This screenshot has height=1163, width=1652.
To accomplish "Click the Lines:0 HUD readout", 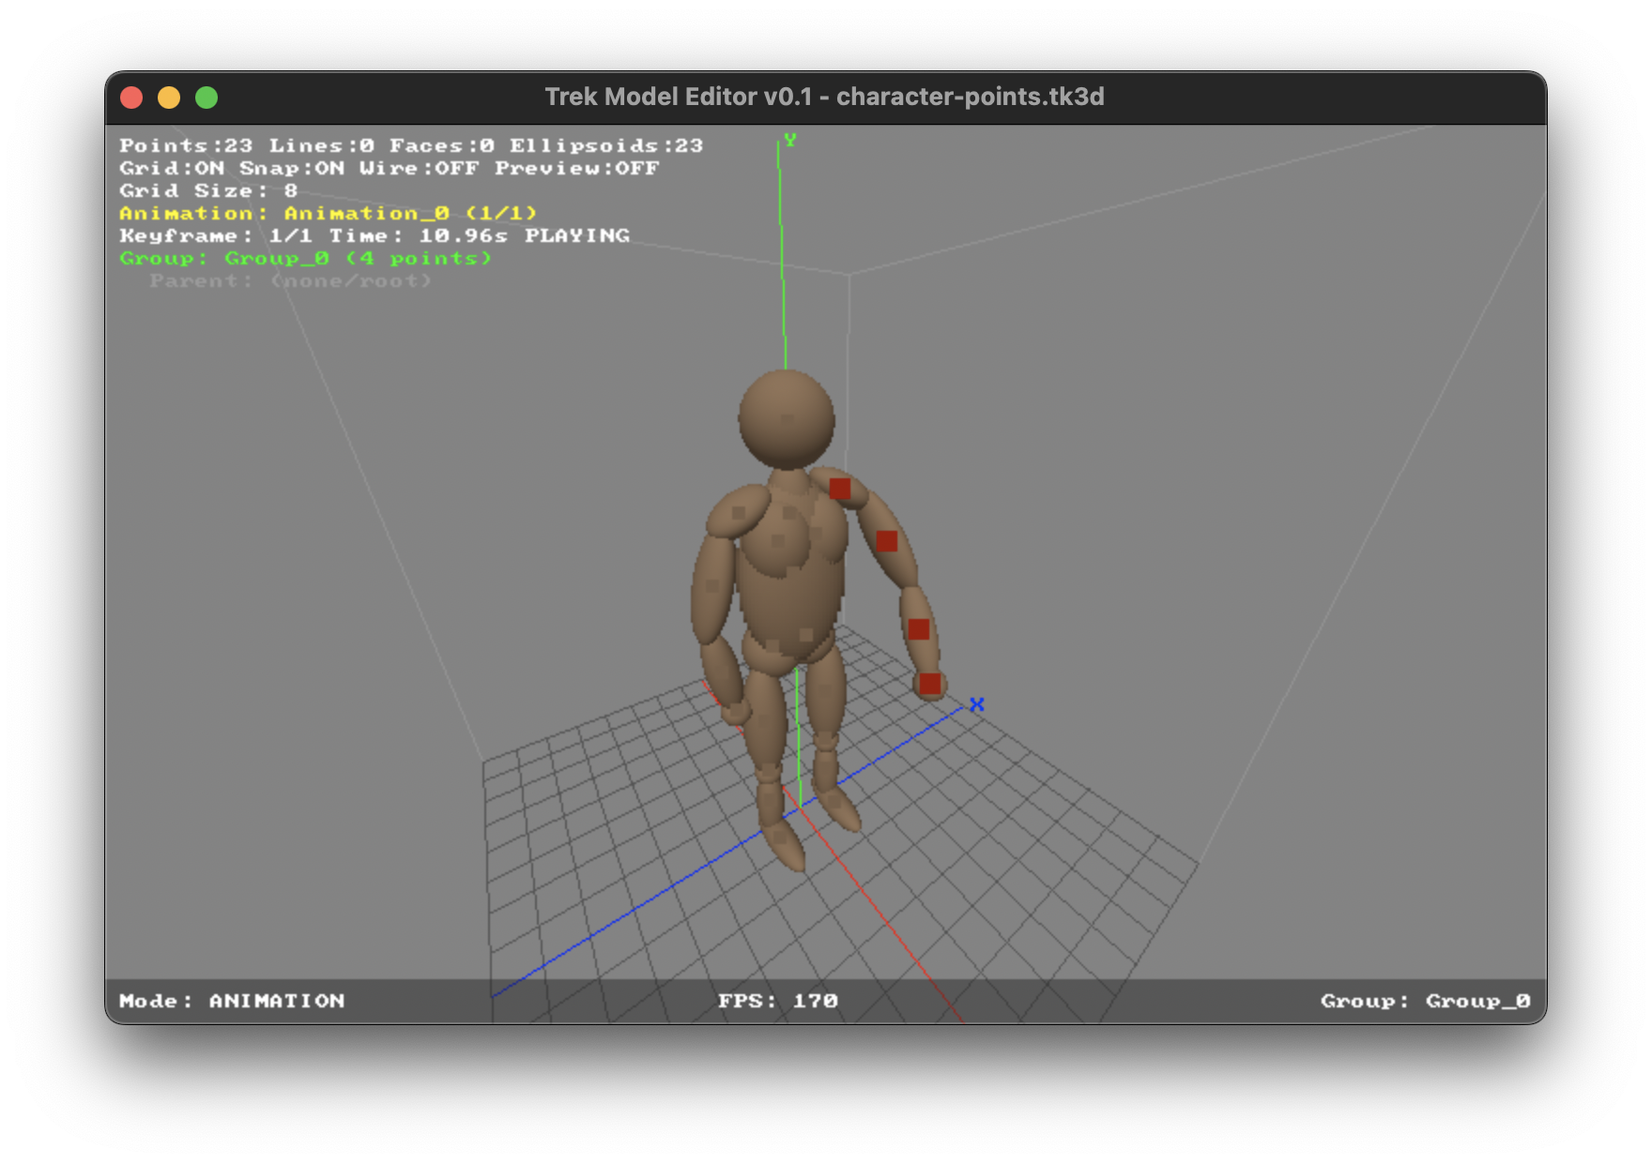I will click(319, 145).
